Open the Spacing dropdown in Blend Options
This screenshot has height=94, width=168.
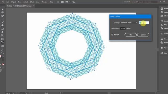point(129,23)
